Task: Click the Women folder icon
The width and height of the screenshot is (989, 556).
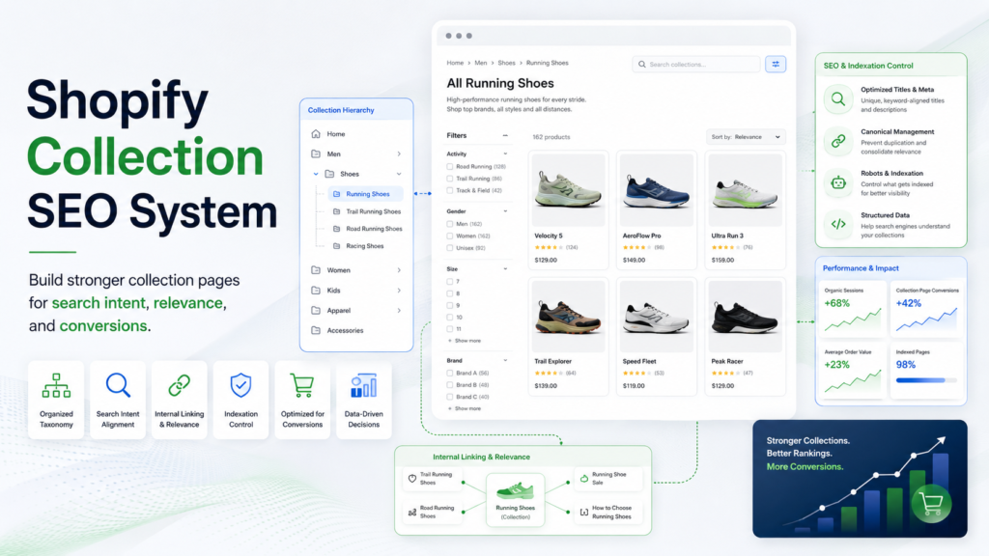Action: [316, 270]
